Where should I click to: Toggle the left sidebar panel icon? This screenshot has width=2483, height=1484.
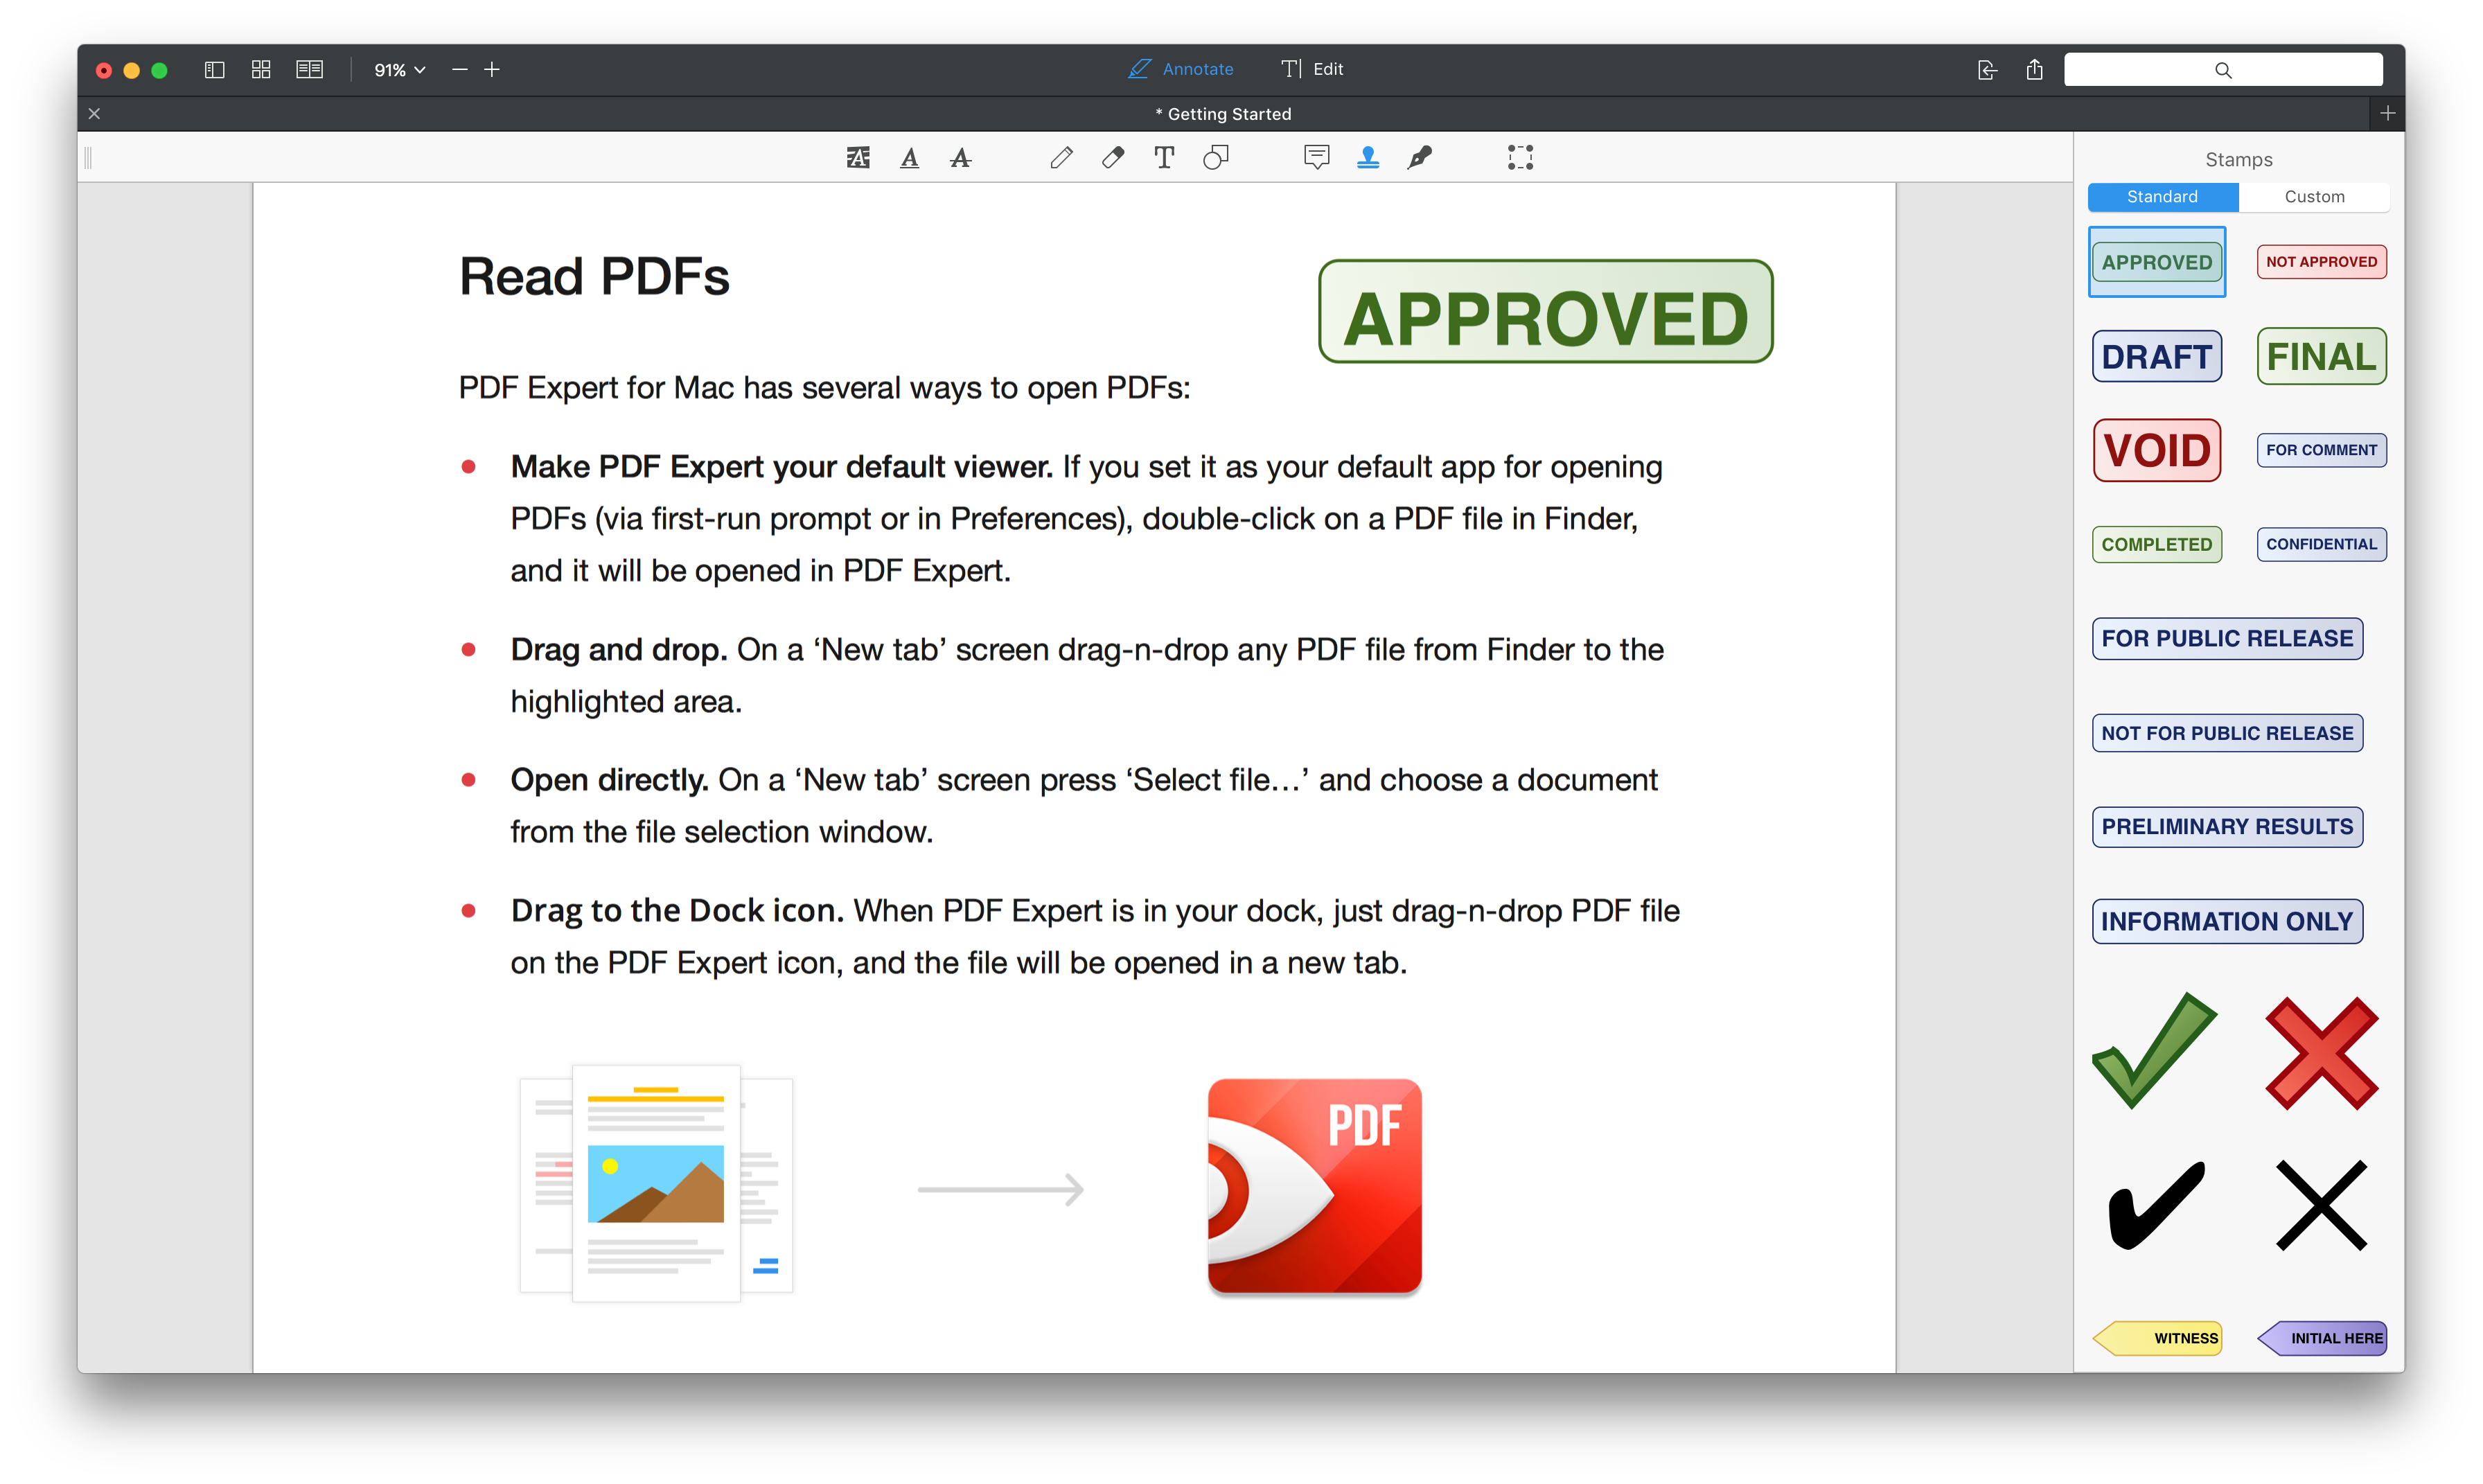coord(214,69)
